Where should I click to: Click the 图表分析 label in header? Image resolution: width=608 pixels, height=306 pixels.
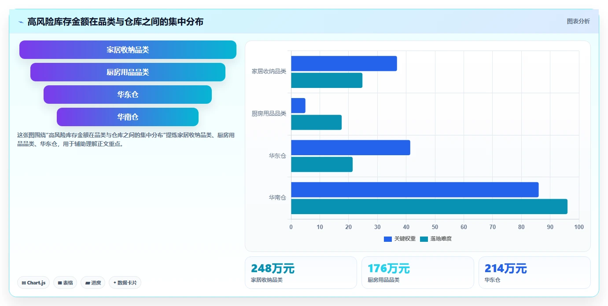(x=578, y=22)
